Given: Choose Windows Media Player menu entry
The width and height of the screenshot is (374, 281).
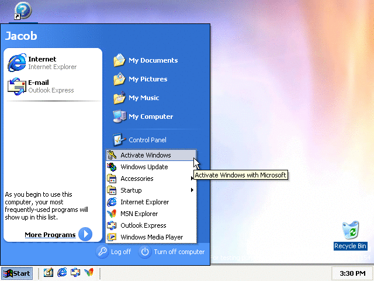Looking at the screenshot, I should pyautogui.click(x=151, y=237).
